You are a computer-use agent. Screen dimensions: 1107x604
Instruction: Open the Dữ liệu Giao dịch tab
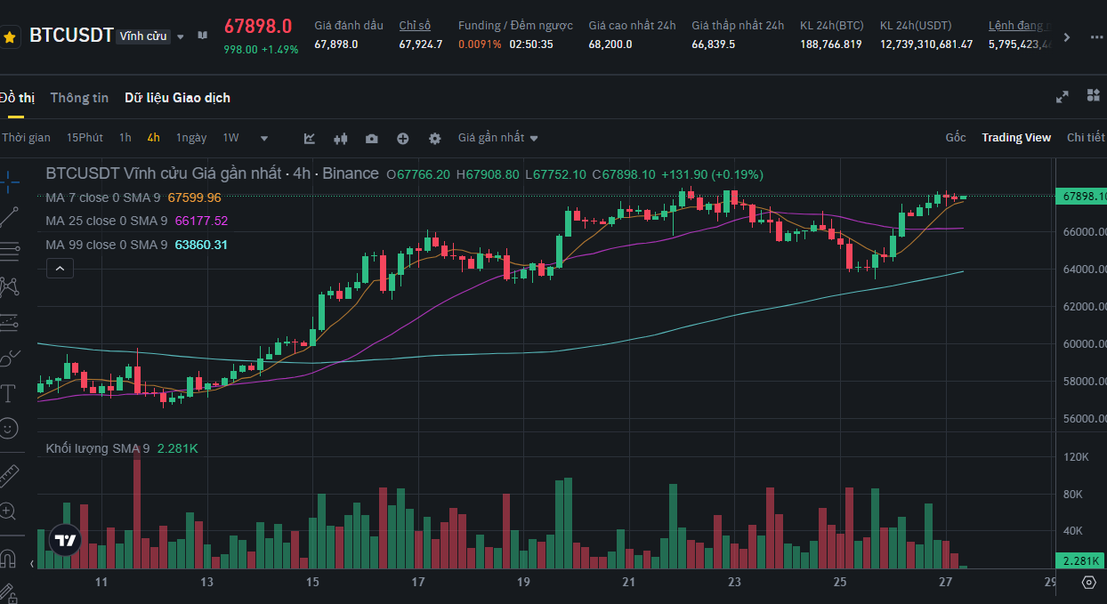click(x=177, y=98)
